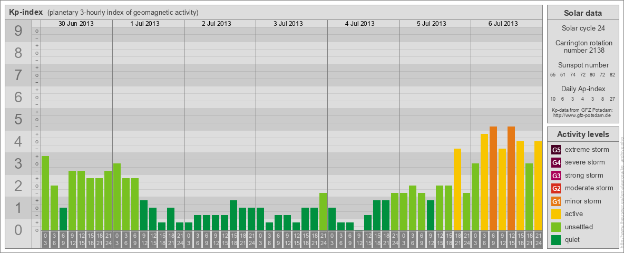Click the 'Daily Ap-index' label
624x253 pixels.
(583, 89)
